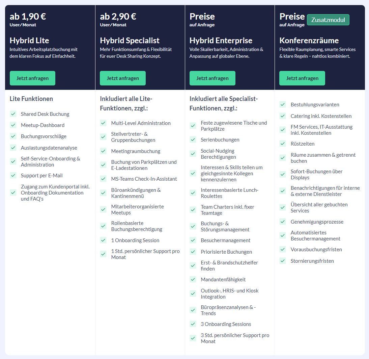Screen dimensions: 369x359
Task: Click checkmark icon beside Besuchermanagement
Action: tap(193, 240)
